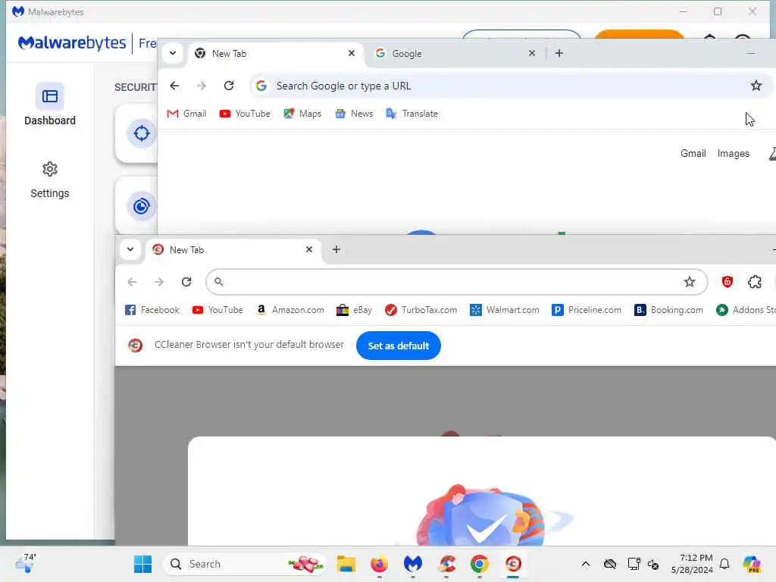
Task: Open TurboTax.com bookmark
Action: (421, 310)
